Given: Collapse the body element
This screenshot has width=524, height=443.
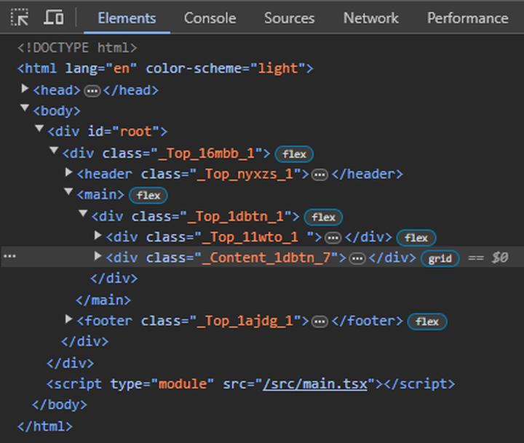Looking at the screenshot, I should point(25,108).
